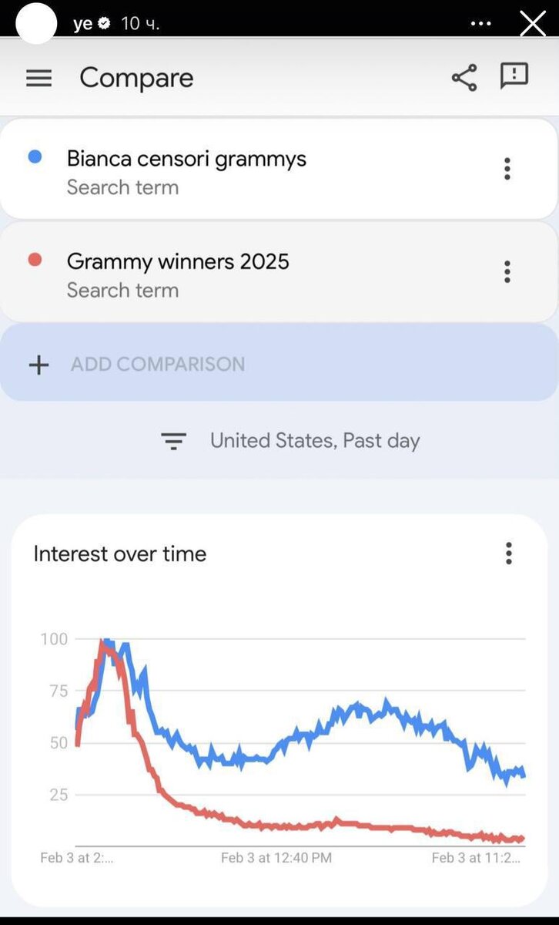559x925 pixels.
Task: Click the red dot color indicator
Action: point(35,260)
